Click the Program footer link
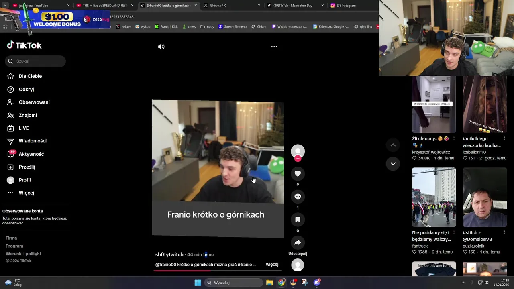The image size is (514, 289). tap(14, 246)
